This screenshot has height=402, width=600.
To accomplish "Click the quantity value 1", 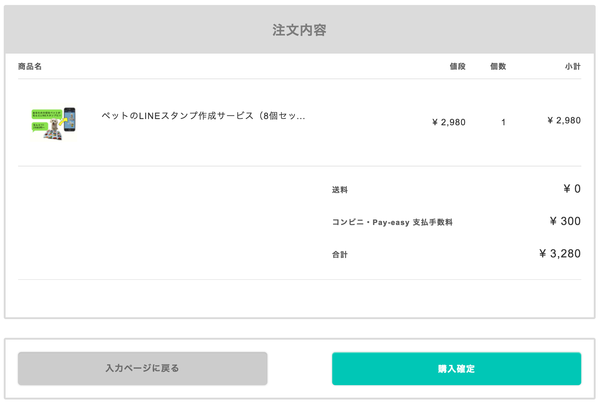I will click(503, 122).
